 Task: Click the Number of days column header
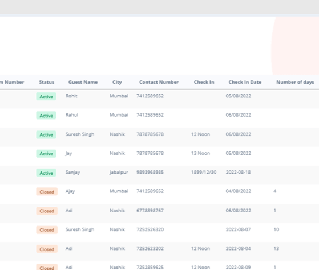(x=295, y=82)
